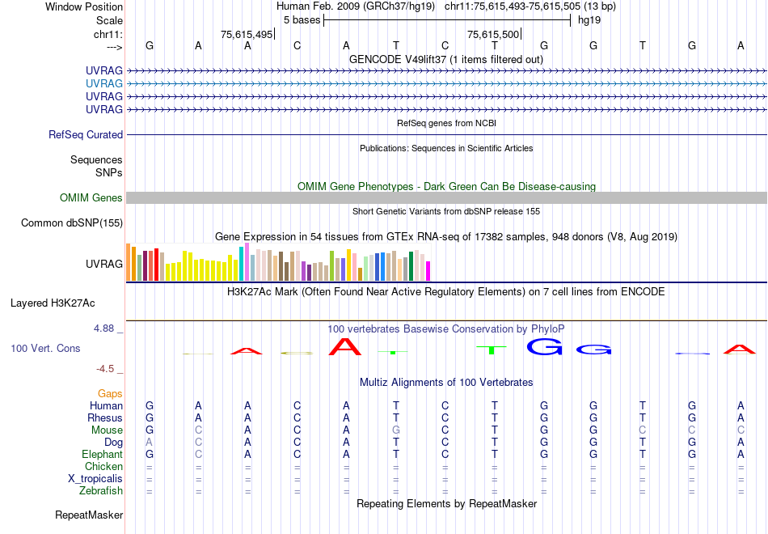Image resolution: width=768 pixels, height=534 pixels.
Task: Click the 75,615,500 position marker
Action: pyautogui.click(x=494, y=34)
